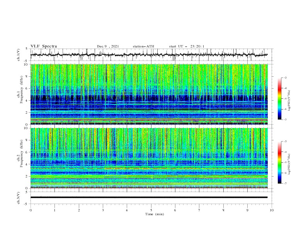
Task: Click the "5" minute tick on the time axis
Action: coord(151,210)
